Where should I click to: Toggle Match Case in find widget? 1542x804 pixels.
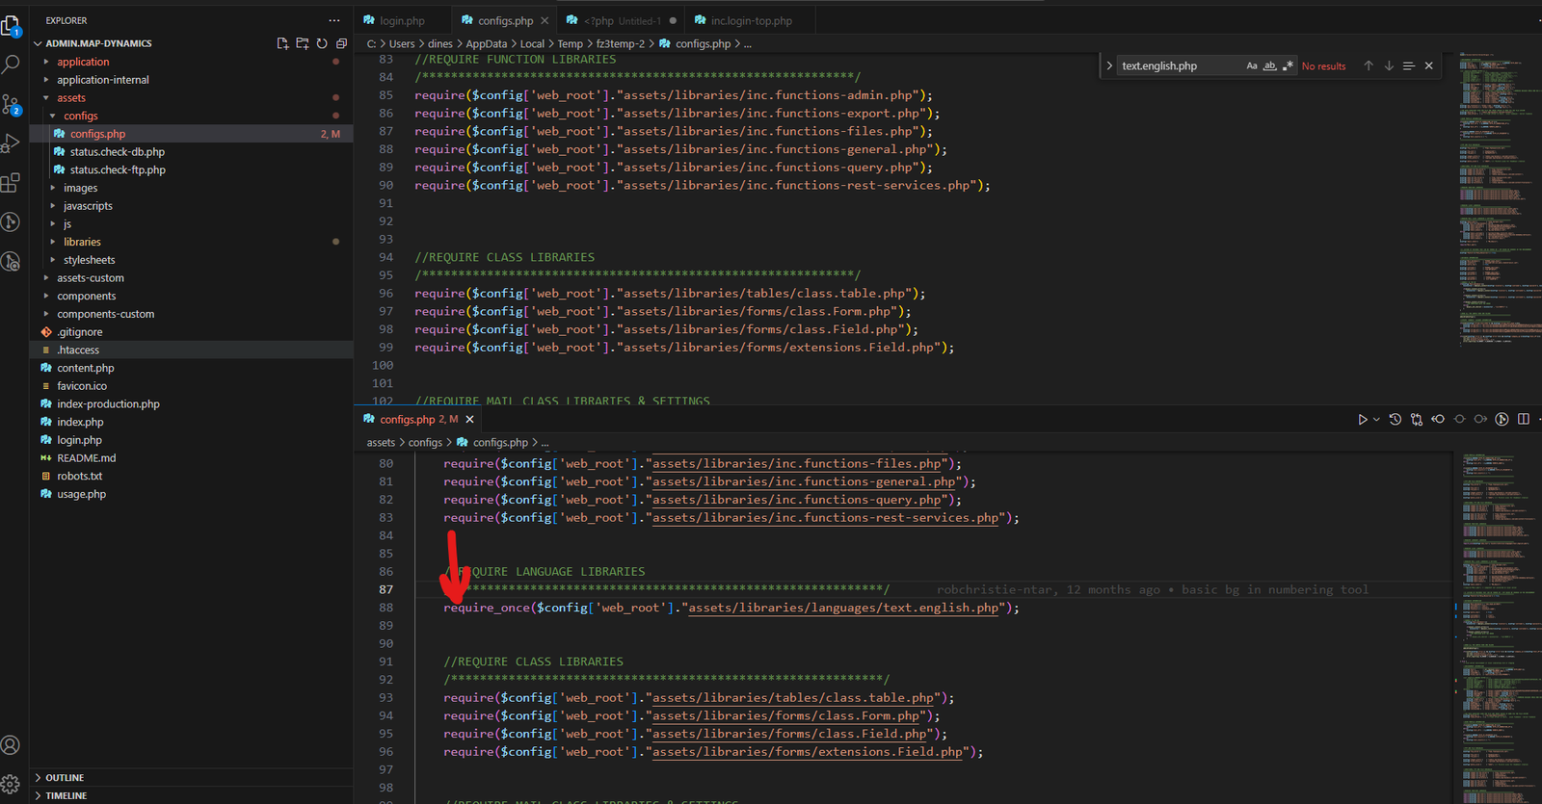point(1252,65)
